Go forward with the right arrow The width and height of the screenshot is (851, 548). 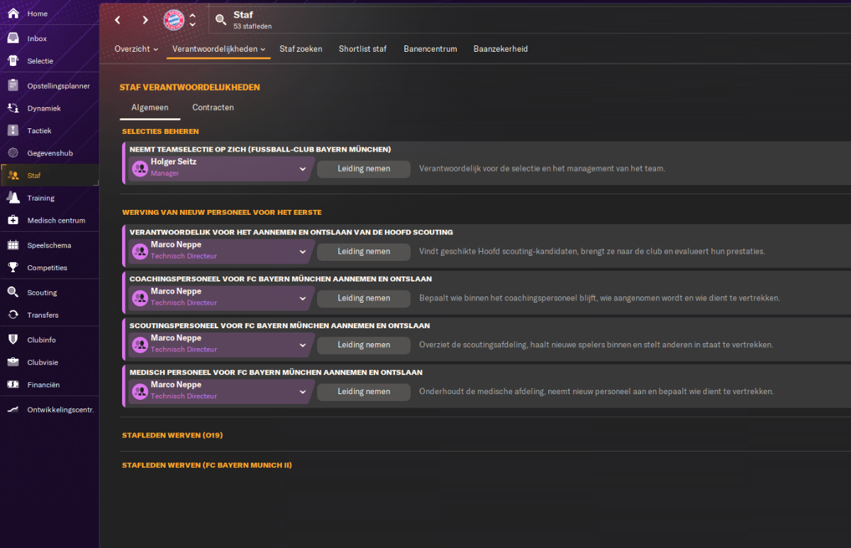point(145,20)
